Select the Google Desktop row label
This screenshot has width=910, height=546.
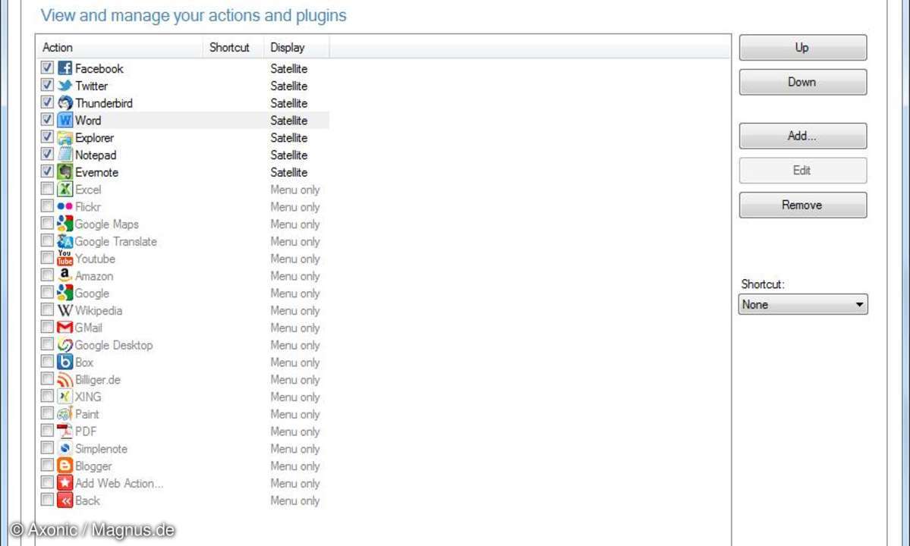[x=114, y=345]
